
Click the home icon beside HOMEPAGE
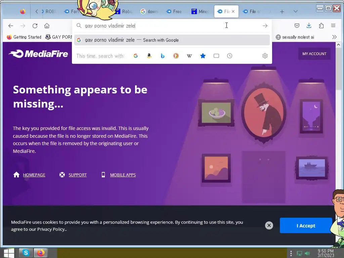click(16, 175)
